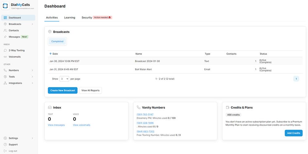Click the Log out icon
The height and width of the screenshot is (154, 308).
(5, 151)
